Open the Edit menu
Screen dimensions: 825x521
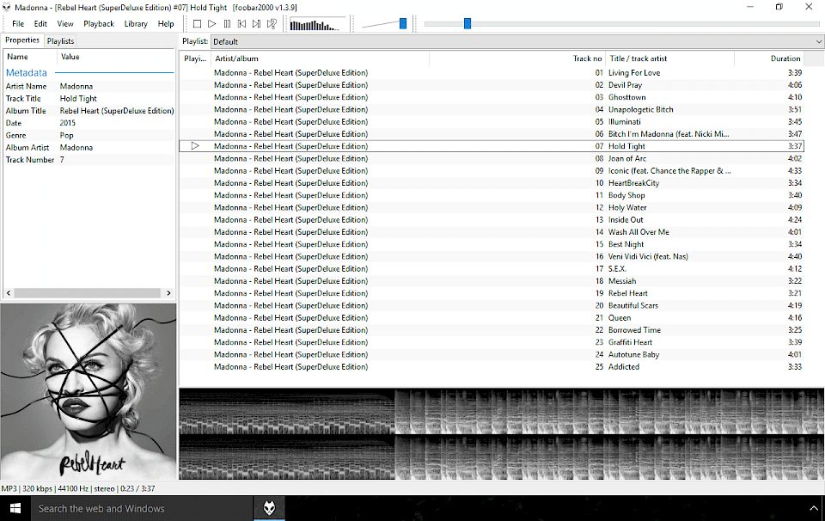pyautogui.click(x=40, y=24)
